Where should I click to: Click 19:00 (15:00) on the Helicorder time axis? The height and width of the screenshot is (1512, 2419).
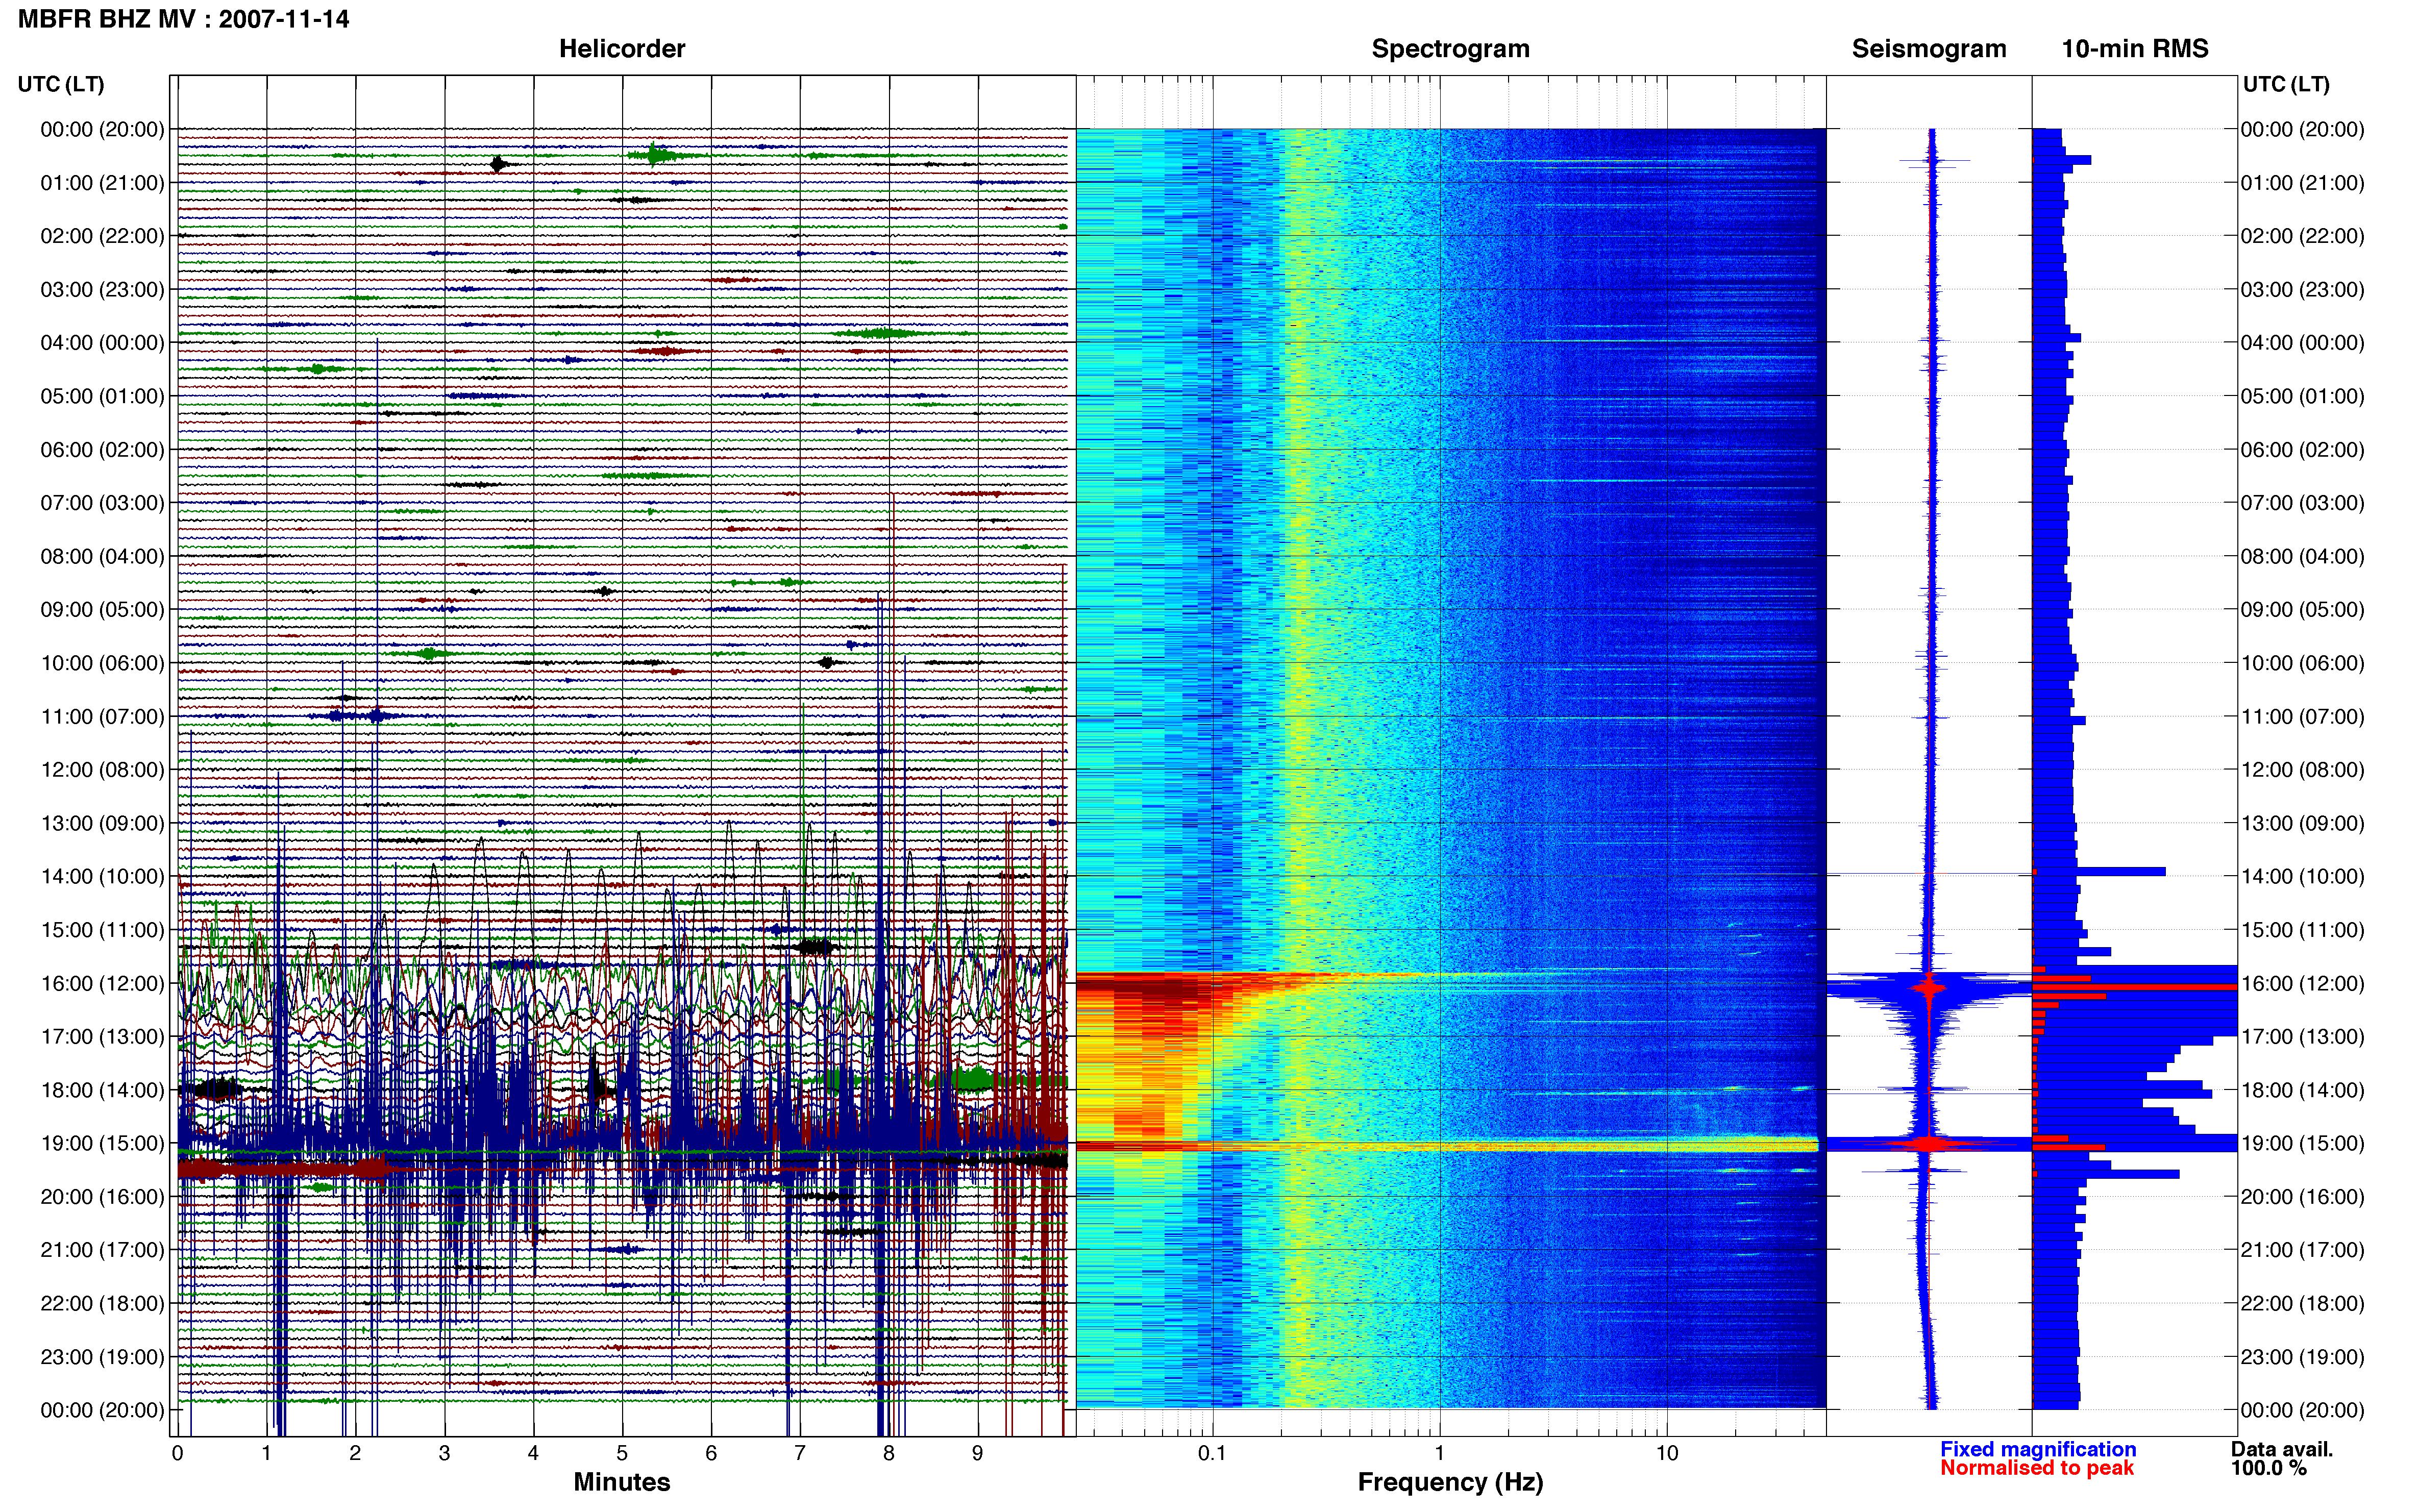[102, 1143]
